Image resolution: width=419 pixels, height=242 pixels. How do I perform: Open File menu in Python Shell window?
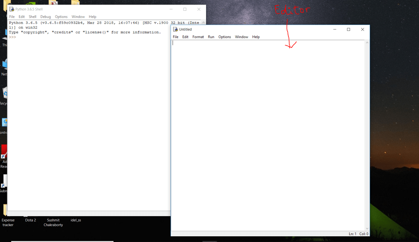coord(12,16)
